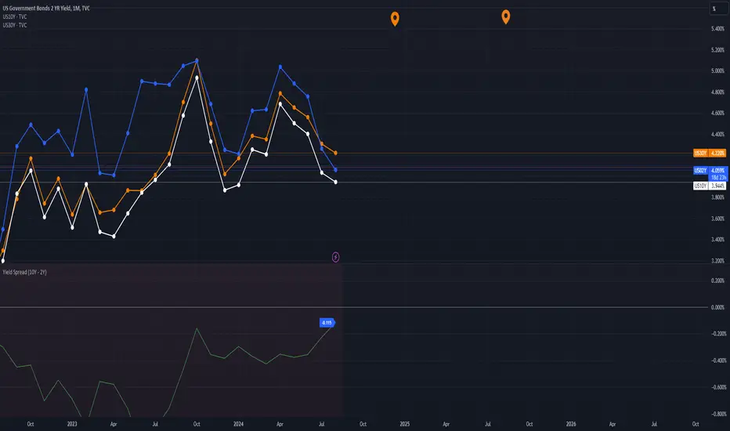Click the last white US10Y data point
The image size is (730, 431).
tap(336, 182)
